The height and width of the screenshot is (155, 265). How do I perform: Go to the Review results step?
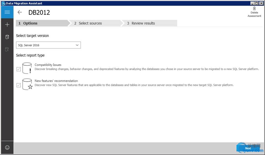click(150, 23)
